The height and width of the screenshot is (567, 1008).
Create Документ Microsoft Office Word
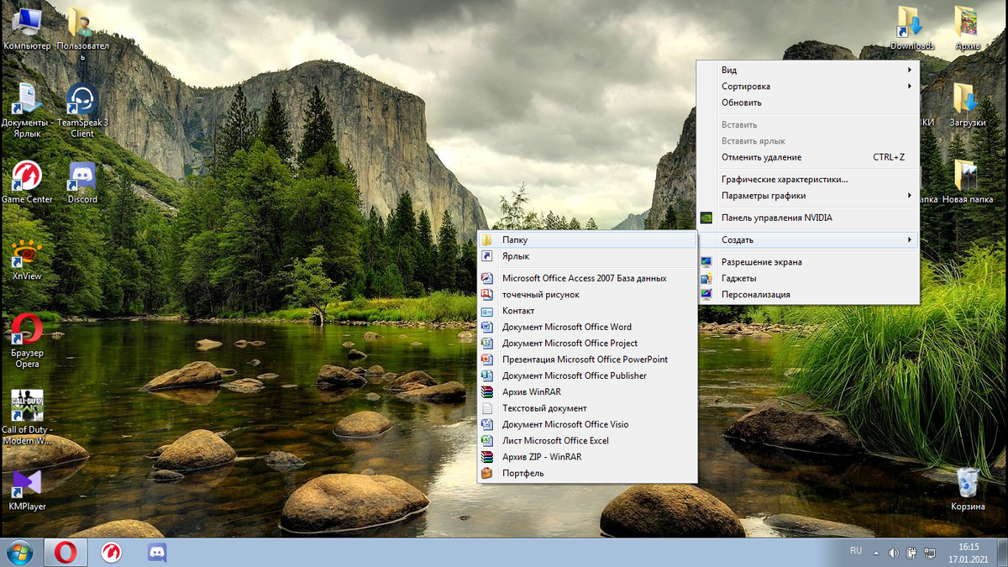click(x=587, y=327)
